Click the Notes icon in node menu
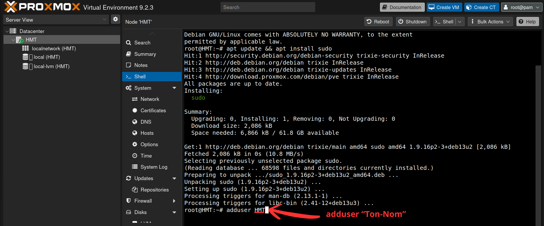544x226 pixels. pyautogui.click(x=128, y=65)
